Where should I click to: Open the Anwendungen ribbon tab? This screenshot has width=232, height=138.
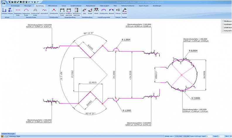click(15, 6)
